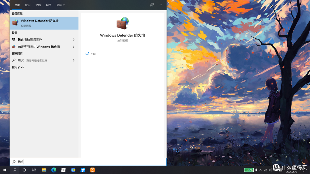Click the Windows Defender 防火墙 title in preview
This screenshot has height=174, width=310.
[122, 35]
